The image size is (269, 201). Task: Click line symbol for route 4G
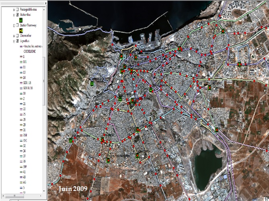21,182
